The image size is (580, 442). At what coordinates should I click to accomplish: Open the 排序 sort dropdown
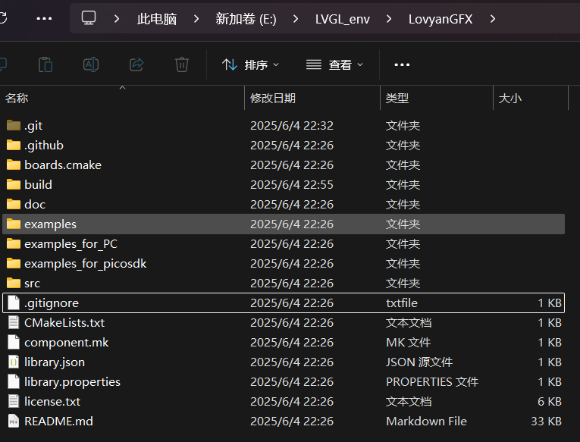(250, 64)
